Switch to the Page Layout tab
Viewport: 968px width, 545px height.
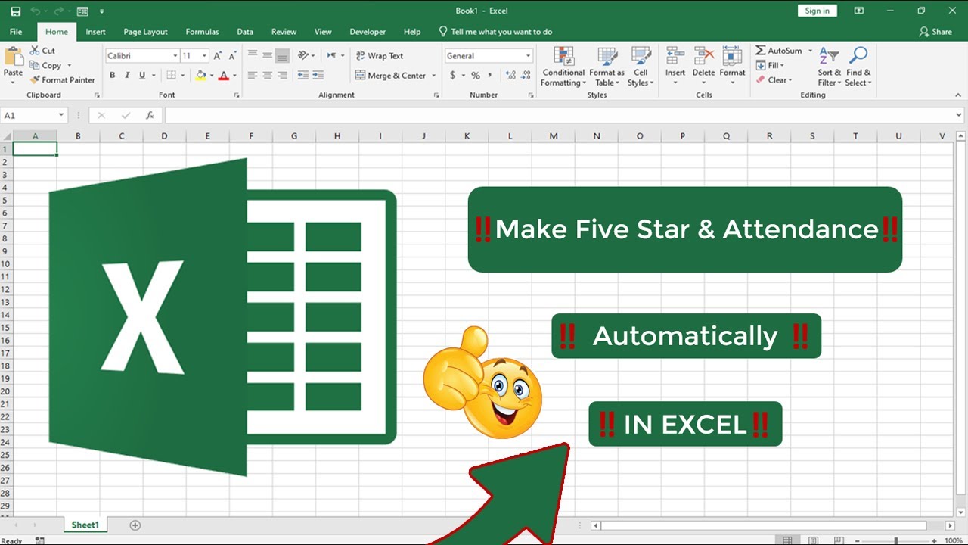click(145, 32)
